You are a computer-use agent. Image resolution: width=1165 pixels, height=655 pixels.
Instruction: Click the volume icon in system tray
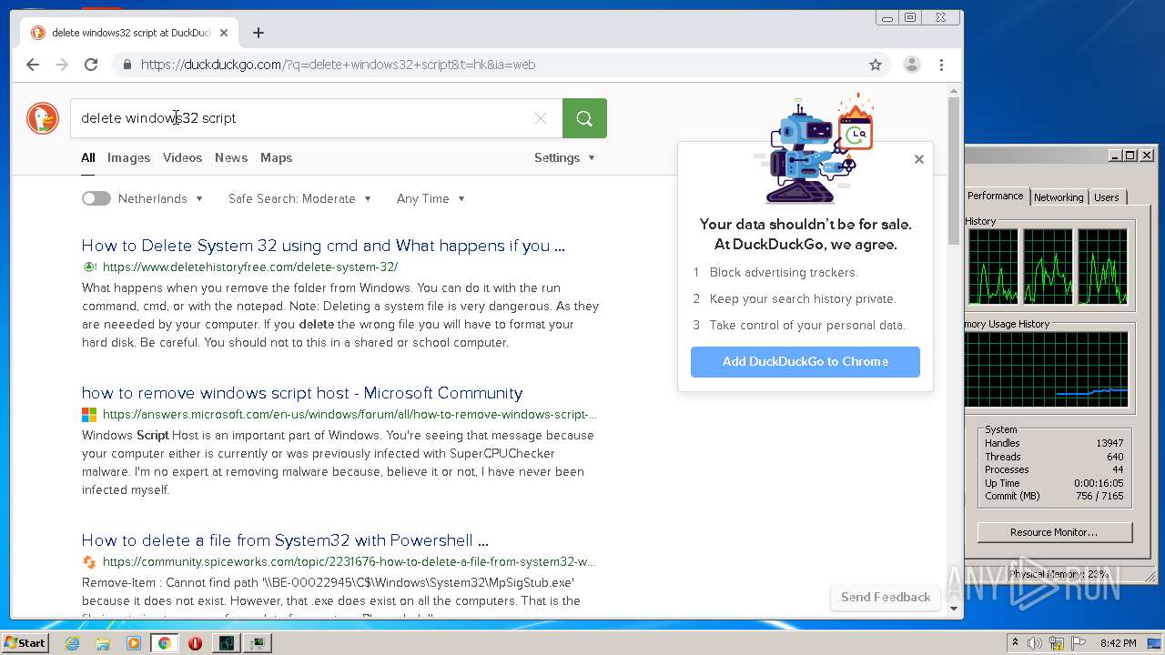coord(1035,643)
